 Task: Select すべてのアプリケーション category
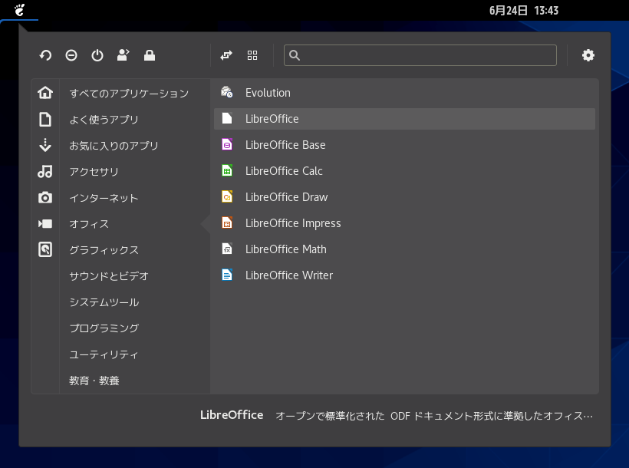129,93
